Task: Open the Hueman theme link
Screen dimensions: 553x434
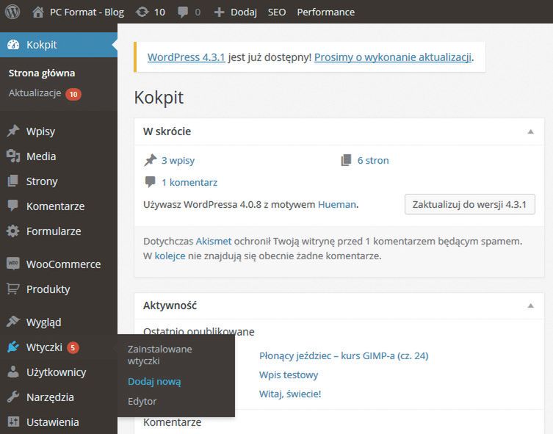Action: tap(338, 204)
